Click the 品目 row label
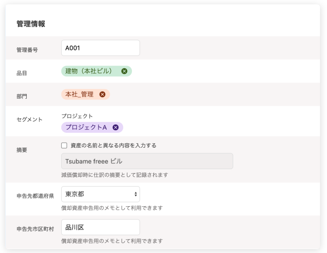Image resolution: width=327 pixels, height=253 pixels. (22, 73)
